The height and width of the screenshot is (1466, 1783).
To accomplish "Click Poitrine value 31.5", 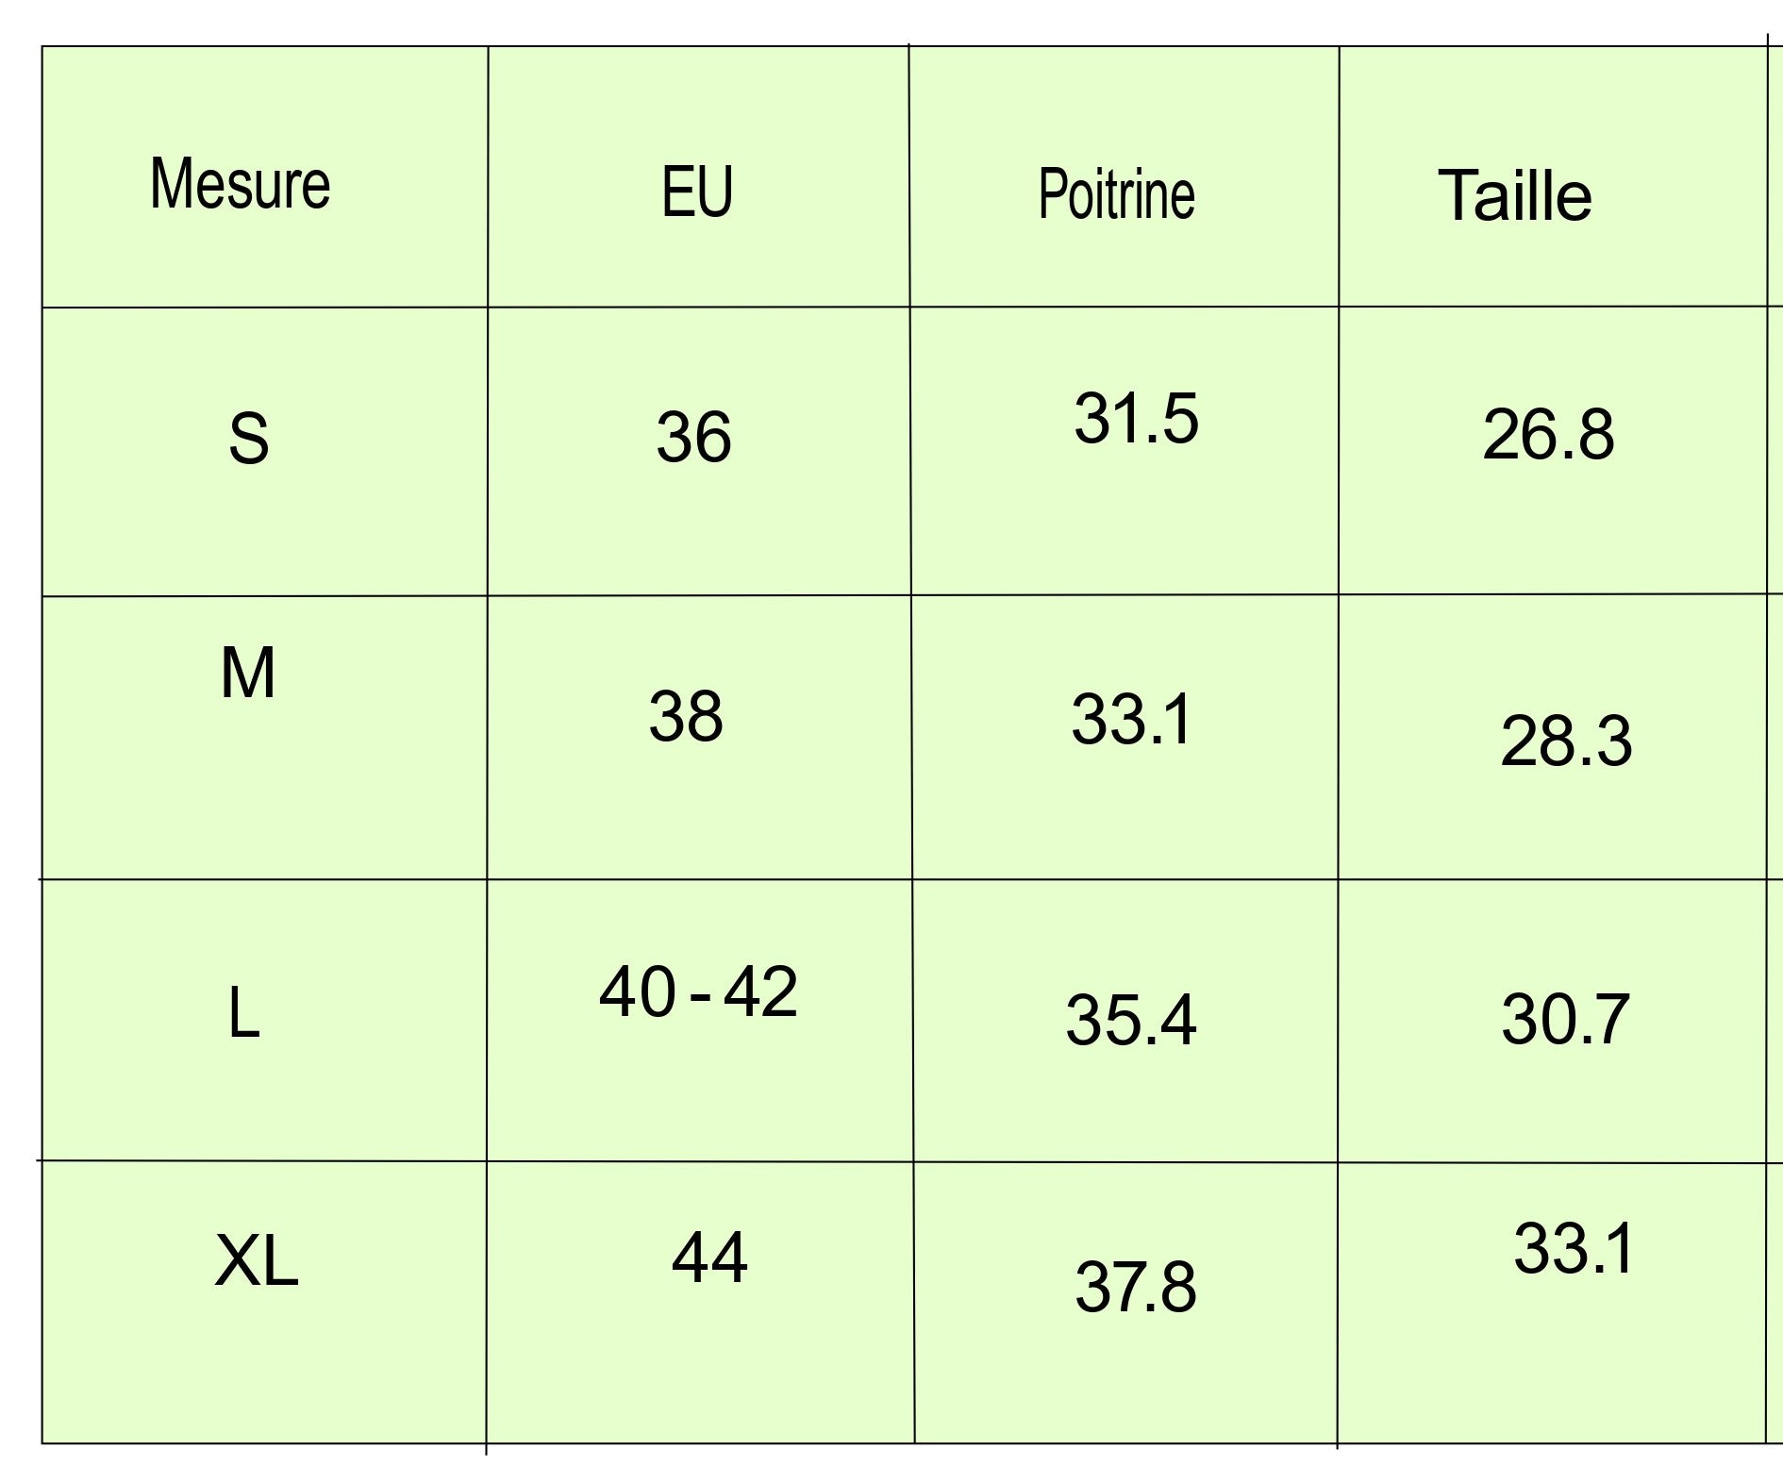I will point(1136,419).
